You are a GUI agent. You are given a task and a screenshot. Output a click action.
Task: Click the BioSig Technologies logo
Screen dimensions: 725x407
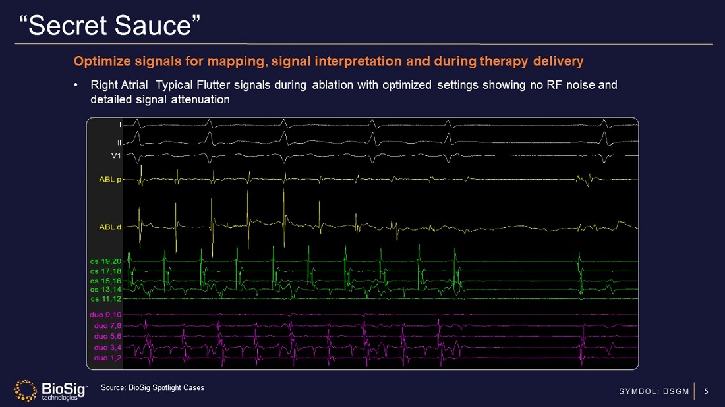(50, 391)
